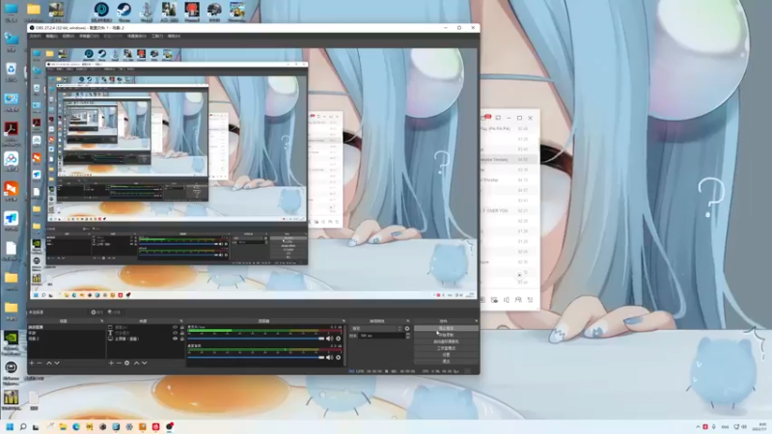Remove the selected source with minus icon
772x434 pixels.
point(119,364)
